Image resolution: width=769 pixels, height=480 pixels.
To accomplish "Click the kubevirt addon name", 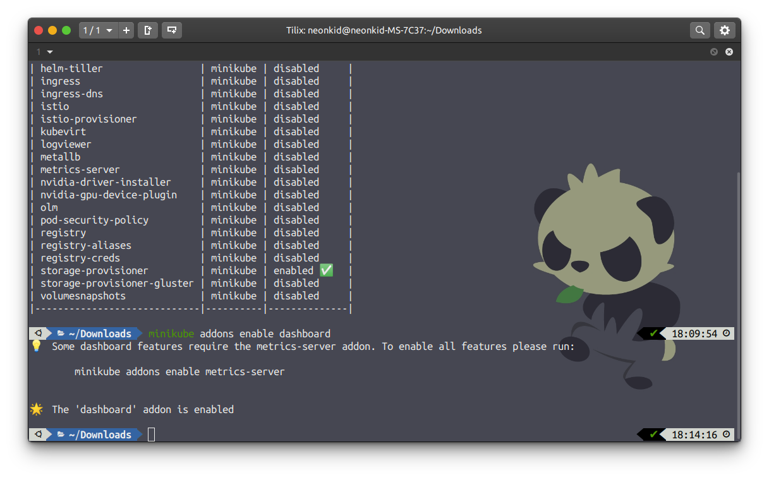I will tap(63, 131).
